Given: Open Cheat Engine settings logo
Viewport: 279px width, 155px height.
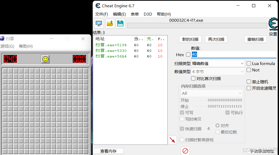Looking at the screenshot, I should click(273, 24).
